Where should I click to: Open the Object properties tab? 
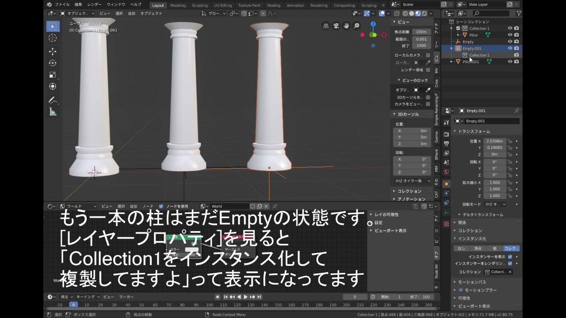(446, 184)
